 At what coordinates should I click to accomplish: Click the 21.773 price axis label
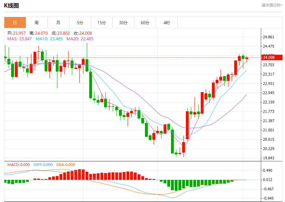269,111
